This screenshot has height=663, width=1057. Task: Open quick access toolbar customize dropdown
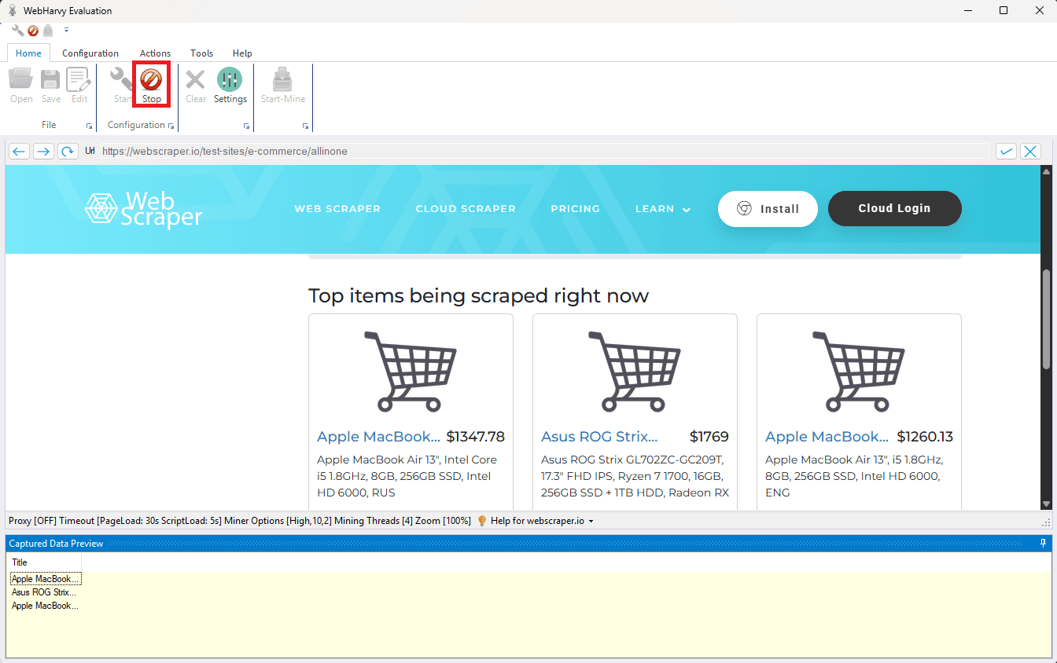(67, 30)
